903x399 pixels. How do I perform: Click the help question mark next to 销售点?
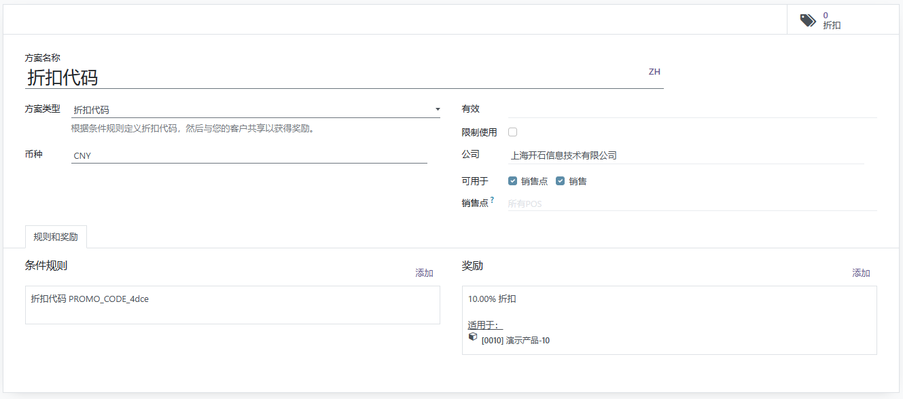point(492,200)
